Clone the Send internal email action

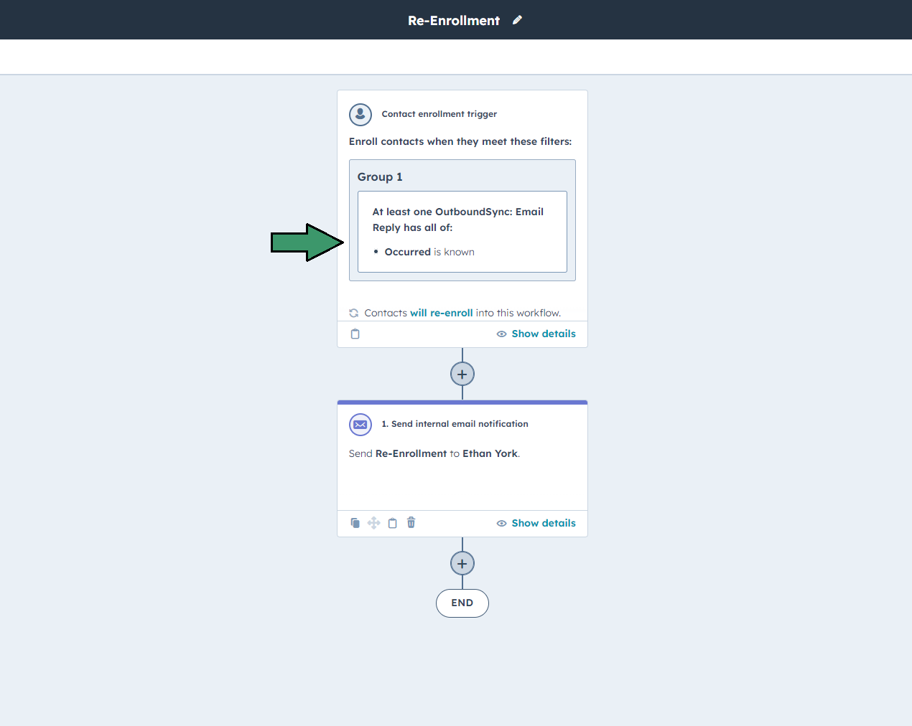[355, 523]
